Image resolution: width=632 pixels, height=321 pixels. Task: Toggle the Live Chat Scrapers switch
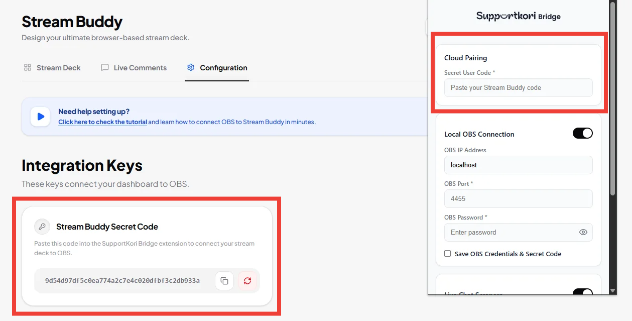pos(583,292)
